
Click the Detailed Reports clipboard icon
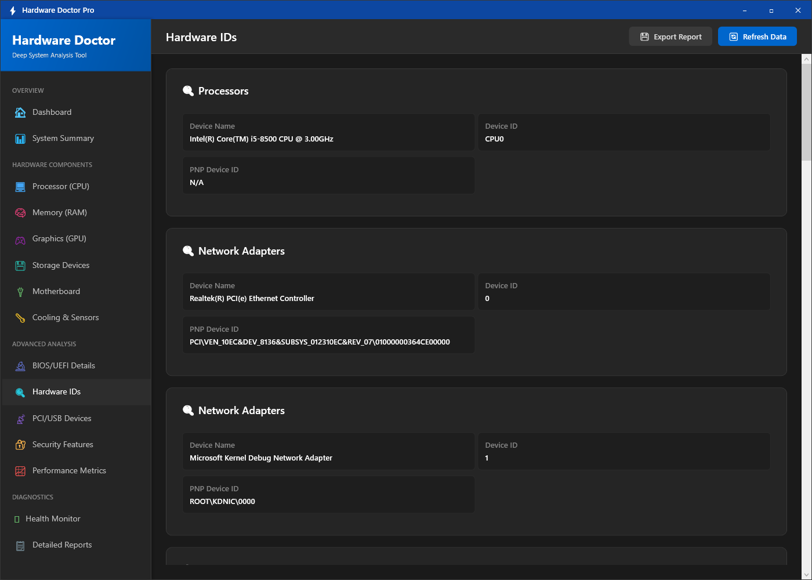click(x=20, y=545)
